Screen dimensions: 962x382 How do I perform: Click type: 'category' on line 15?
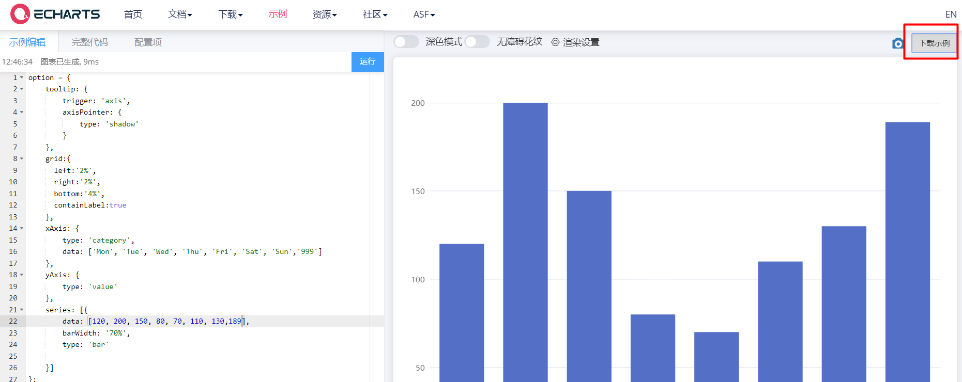99,240
